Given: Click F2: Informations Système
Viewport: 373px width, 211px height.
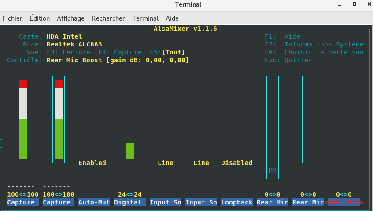Looking at the screenshot, I should pyautogui.click(x=314, y=44).
